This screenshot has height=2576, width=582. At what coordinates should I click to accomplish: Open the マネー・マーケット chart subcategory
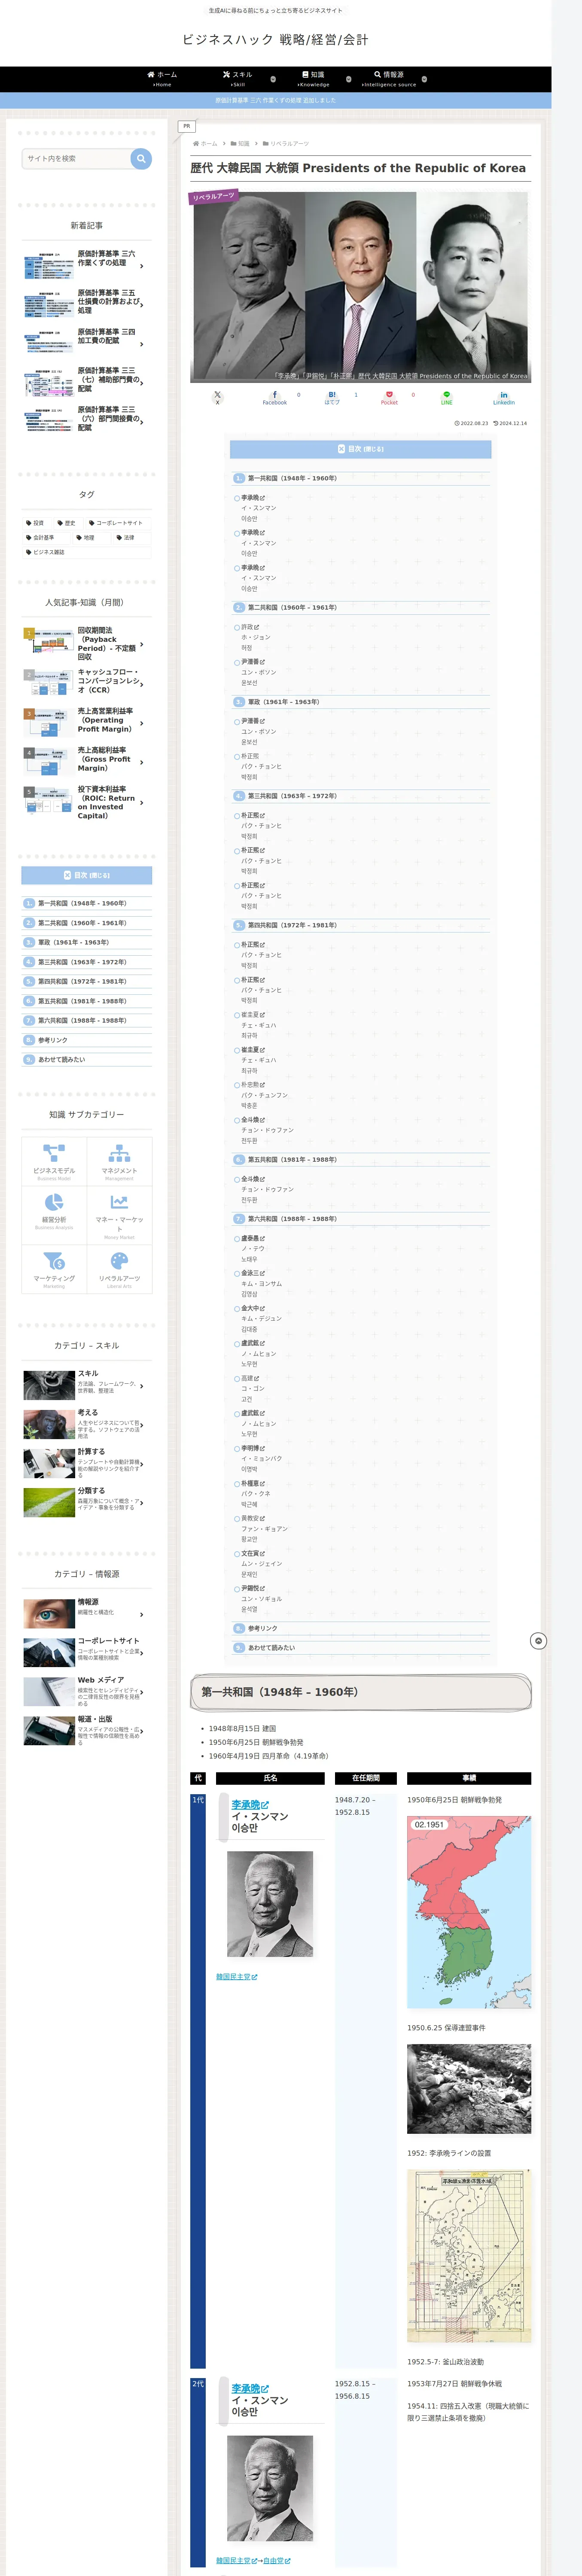pos(119,1214)
